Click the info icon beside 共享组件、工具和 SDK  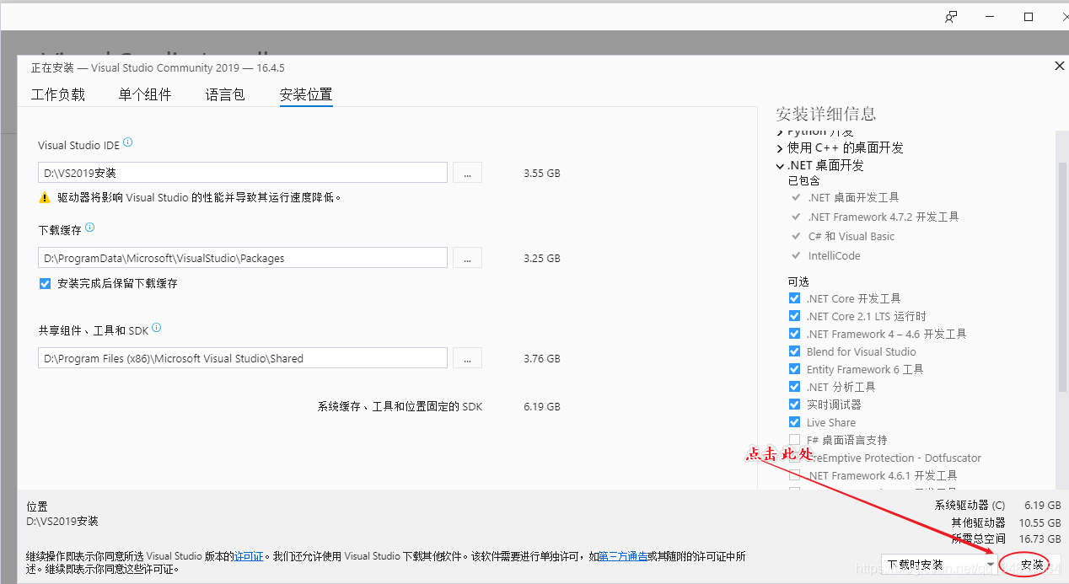pyautogui.click(x=156, y=328)
